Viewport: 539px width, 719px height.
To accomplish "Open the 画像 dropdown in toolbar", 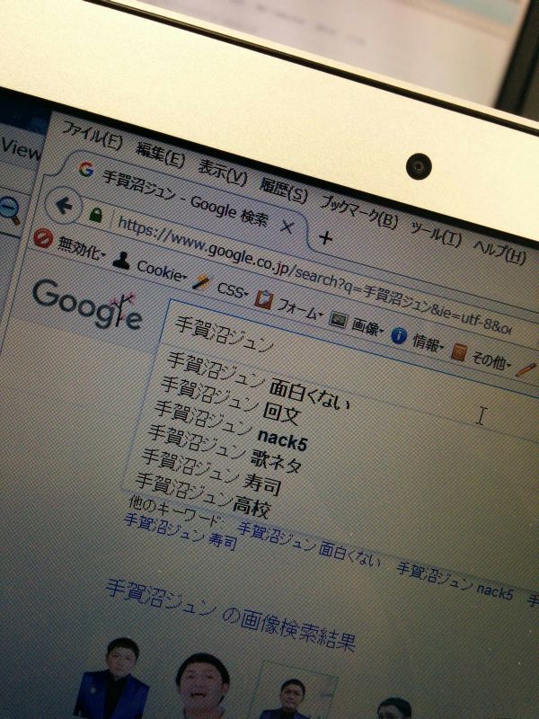I will (367, 327).
